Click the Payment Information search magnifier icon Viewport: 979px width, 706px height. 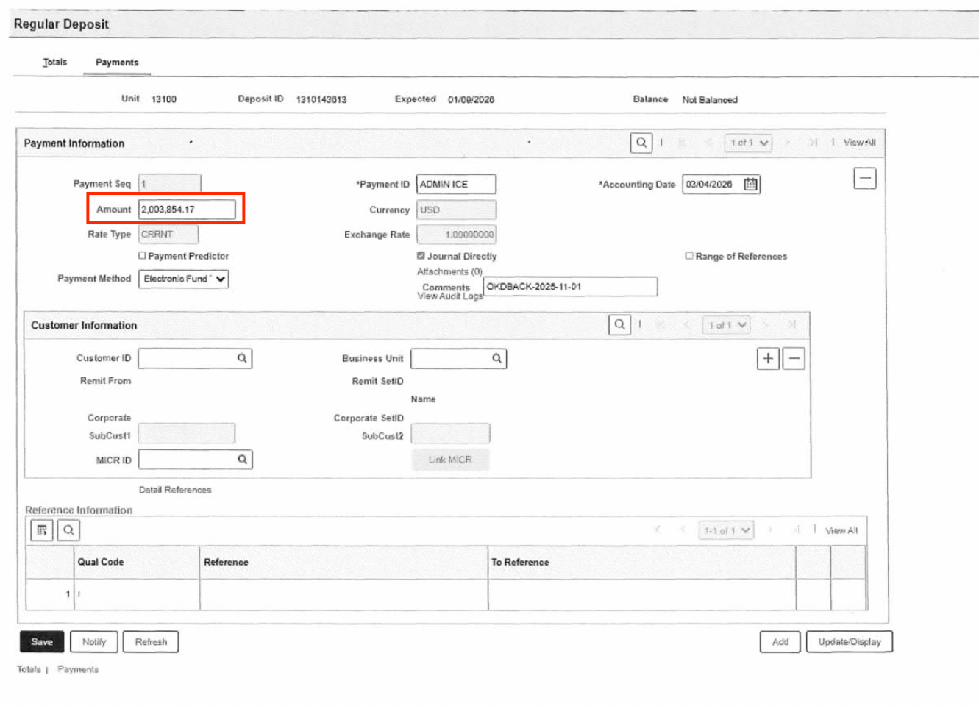pyautogui.click(x=641, y=143)
